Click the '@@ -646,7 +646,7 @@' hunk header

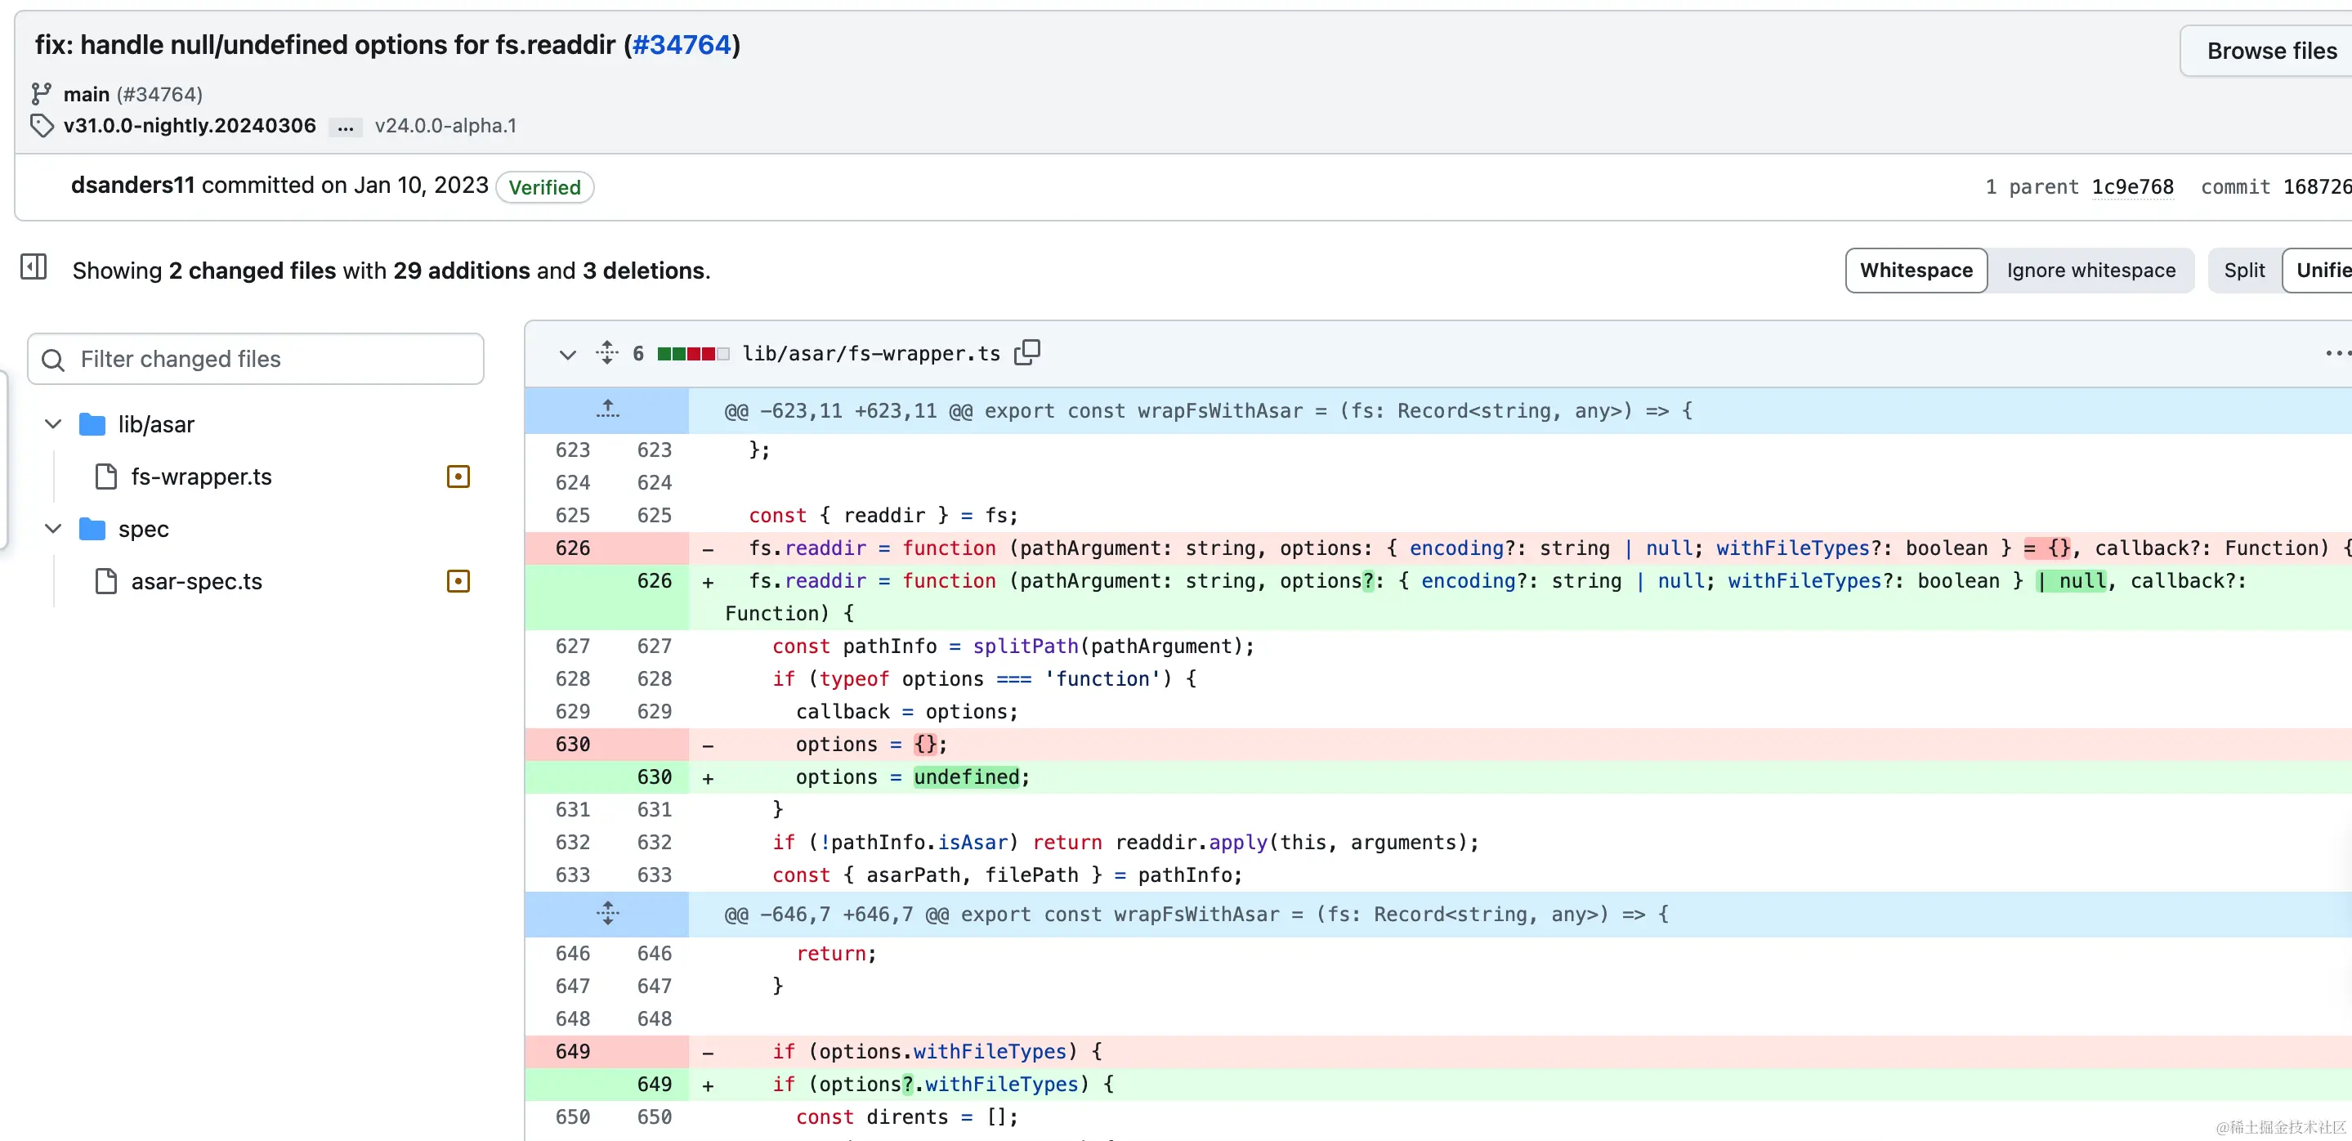click(1196, 915)
